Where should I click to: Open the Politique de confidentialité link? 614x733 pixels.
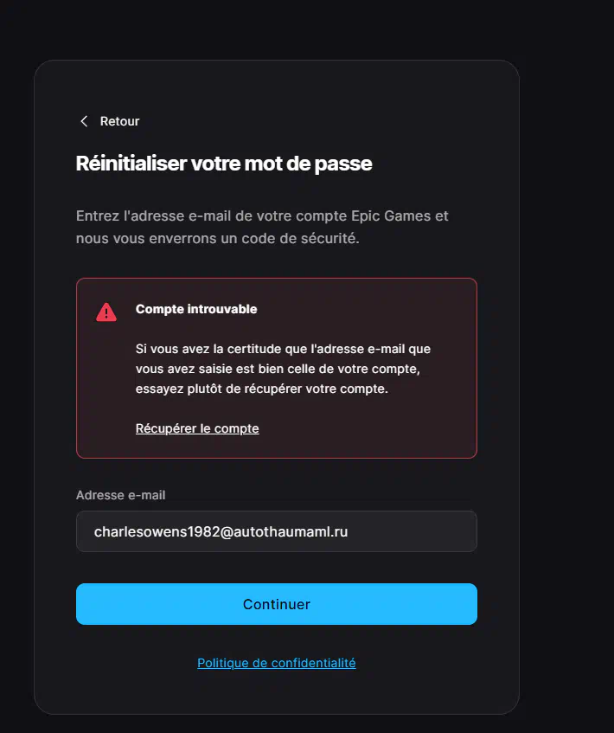[x=277, y=663]
